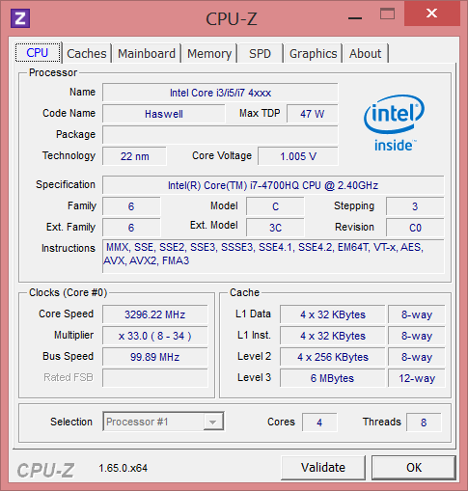This screenshot has height=491, width=468.
Task: Click the Family value 6
Action: point(131,206)
